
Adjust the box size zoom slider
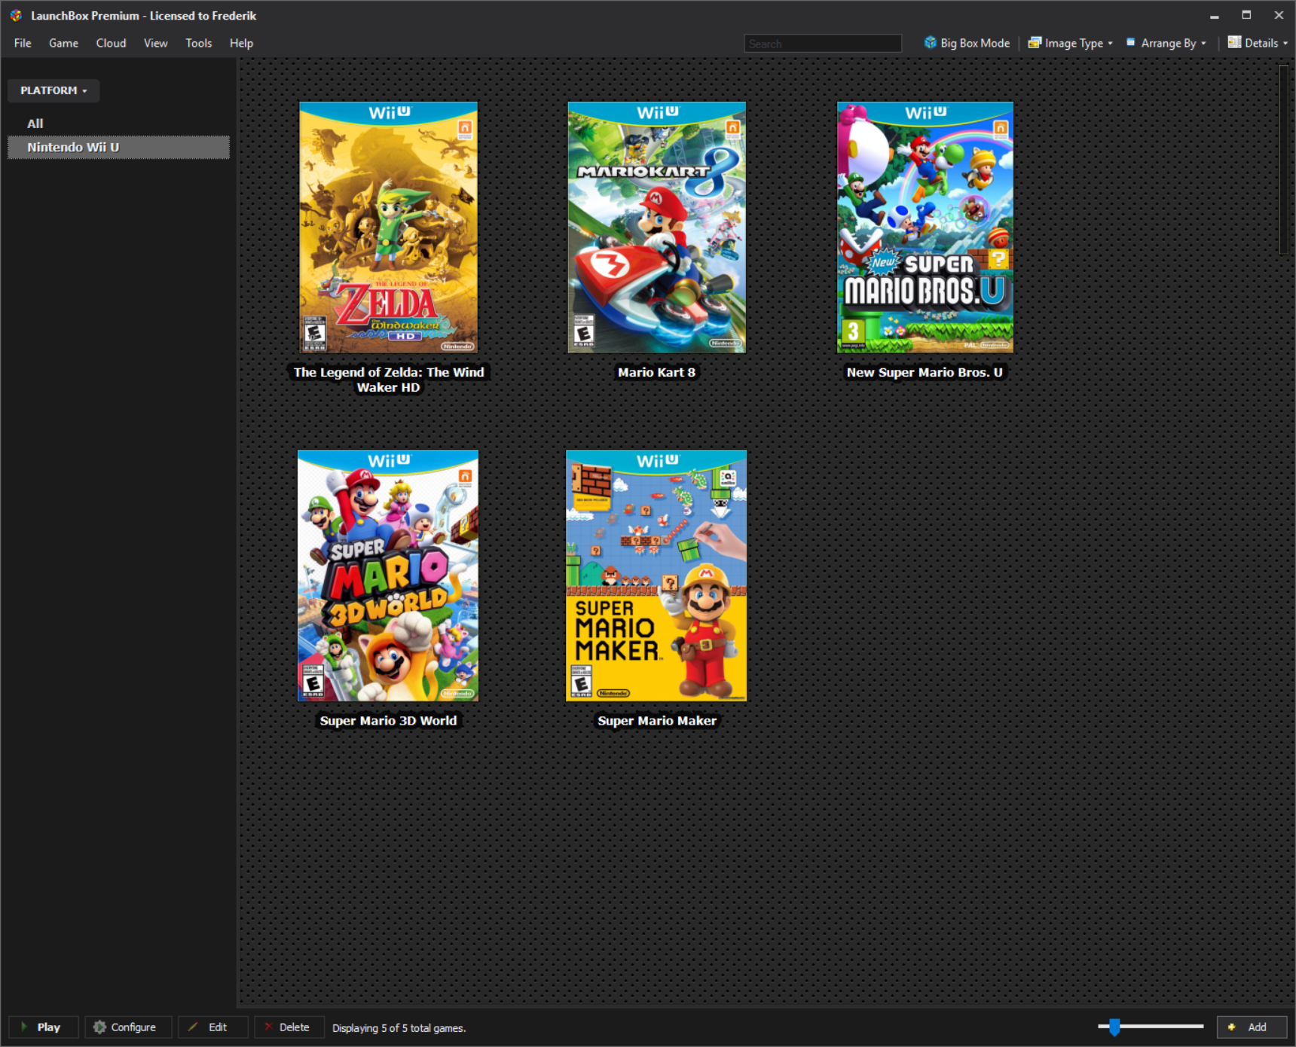pos(1114,1026)
